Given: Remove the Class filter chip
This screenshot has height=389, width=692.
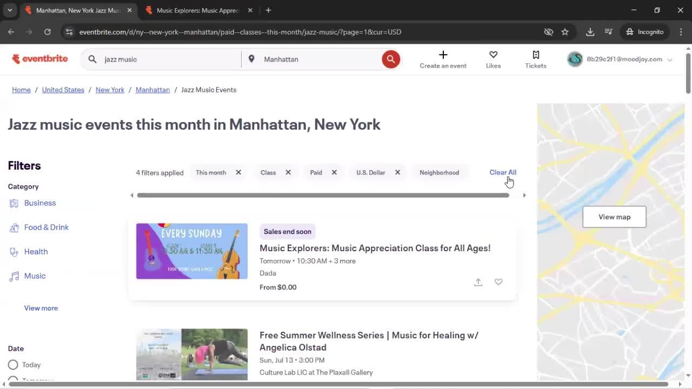Looking at the screenshot, I should pos(288,172).
